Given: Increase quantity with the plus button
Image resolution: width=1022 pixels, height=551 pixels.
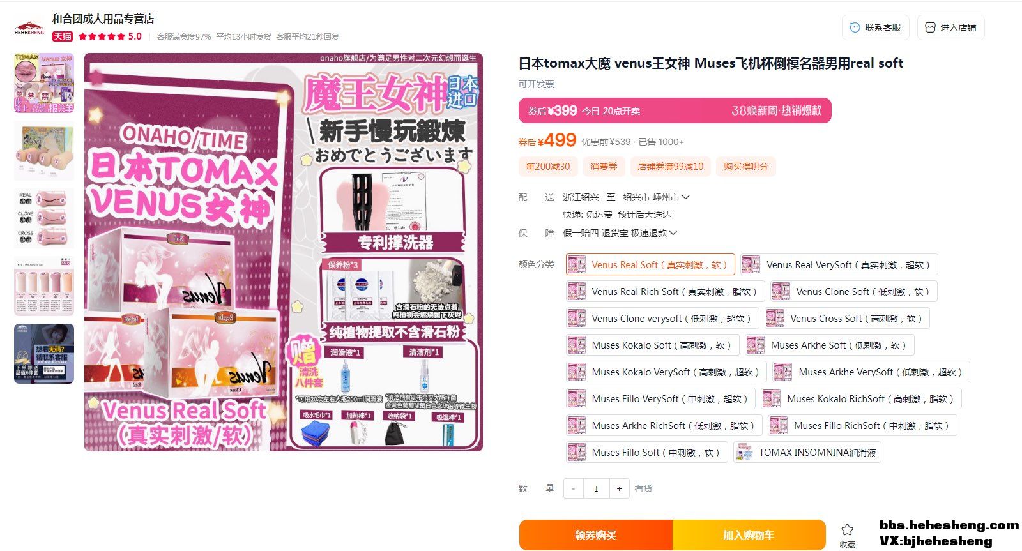Looking at the screenshot, I should tap(619, 488).
